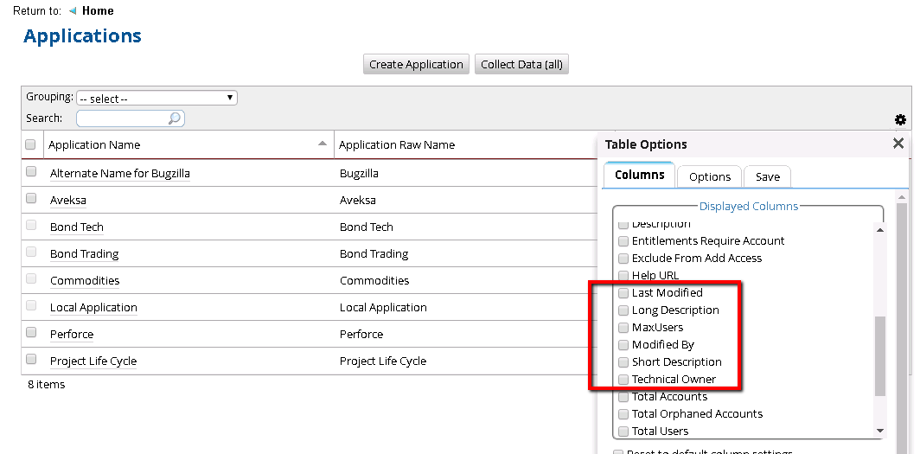The height and width of the screenshot is (454, 920).
Task: Select the Columns tab
Action: pyautogui.click(x=639, y=176)
